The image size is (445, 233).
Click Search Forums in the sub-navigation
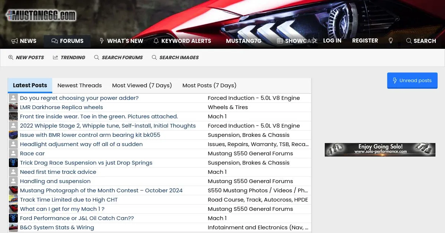(x=118, y=58)
